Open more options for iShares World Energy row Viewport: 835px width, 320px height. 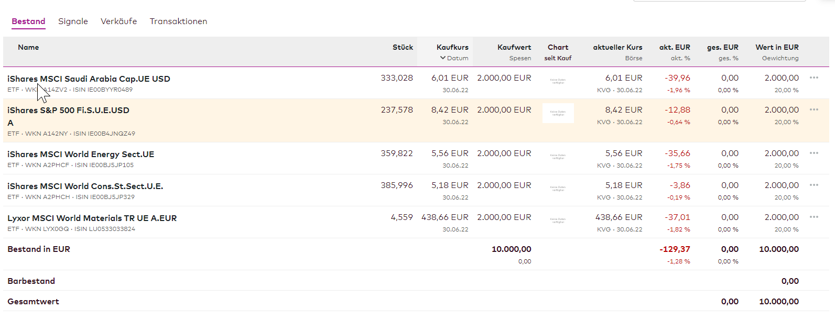pyautogui.click(x=814, y=153)
